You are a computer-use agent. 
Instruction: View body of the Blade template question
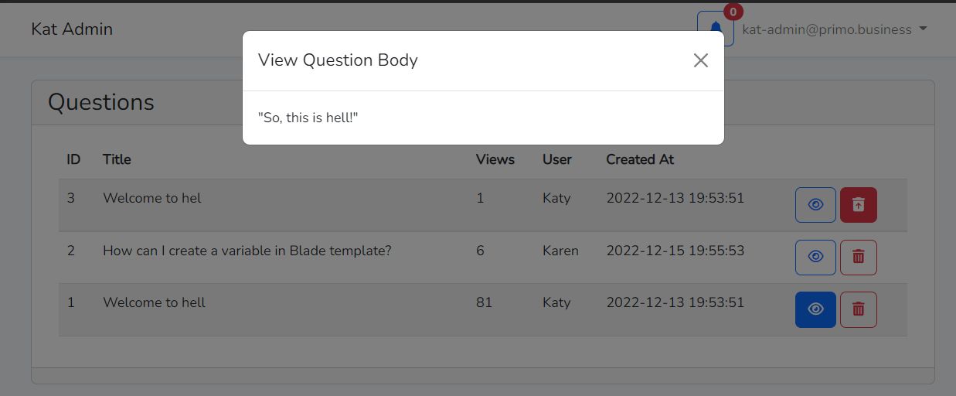click(x=815, y=257)
